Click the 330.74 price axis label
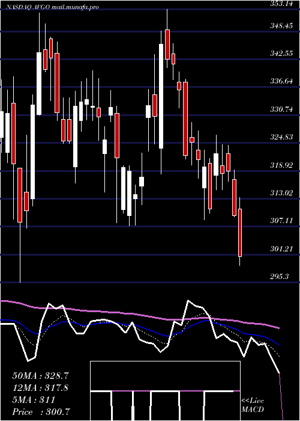300x421 pixels. click(x=281, y=109)
